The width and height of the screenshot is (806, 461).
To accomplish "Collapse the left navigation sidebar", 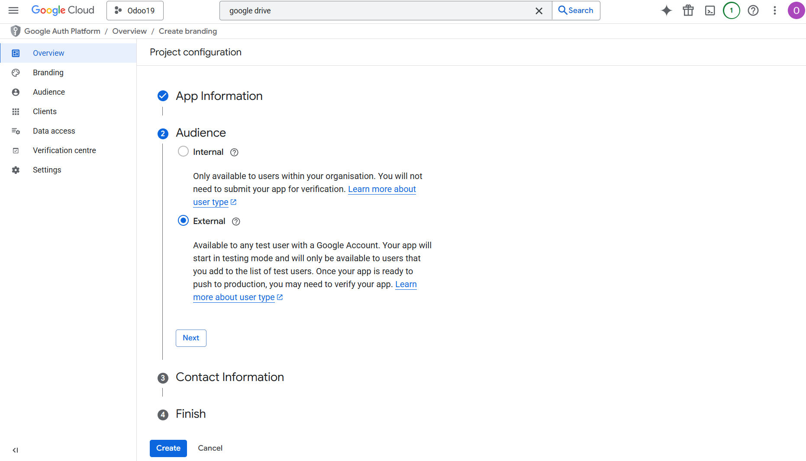I will point(15,450).
